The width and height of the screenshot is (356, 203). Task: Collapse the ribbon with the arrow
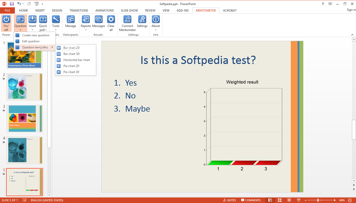pos(352,35)
